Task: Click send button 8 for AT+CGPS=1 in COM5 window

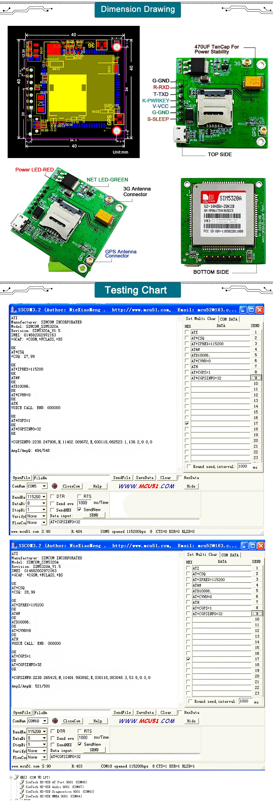Action: point(256,372)
